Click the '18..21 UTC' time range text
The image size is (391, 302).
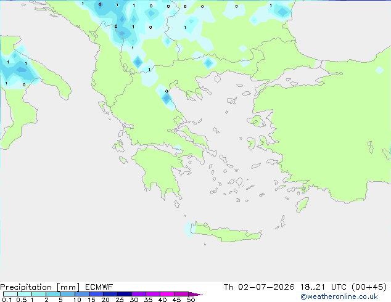click(323, 287)
